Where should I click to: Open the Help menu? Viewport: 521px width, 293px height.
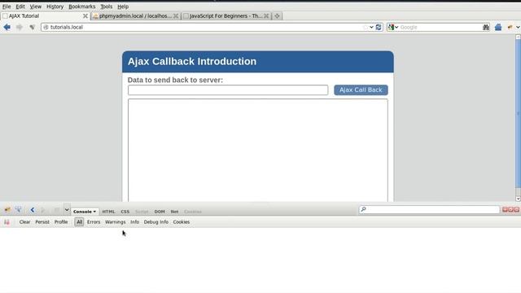(x=123, y=7)
